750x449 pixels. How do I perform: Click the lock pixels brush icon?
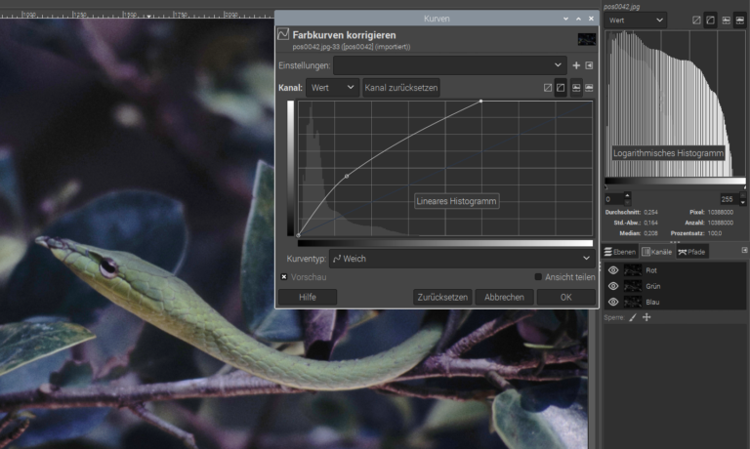click(632, 317)
